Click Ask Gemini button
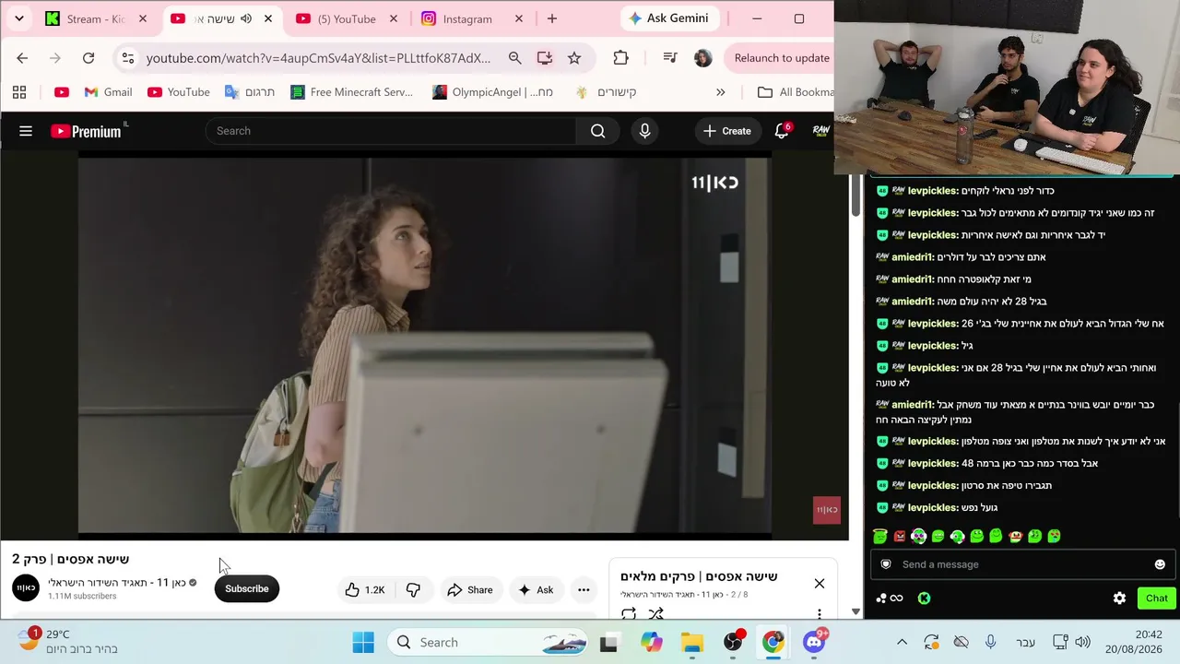Screen dimensions: 1180x664 (670, 18)
